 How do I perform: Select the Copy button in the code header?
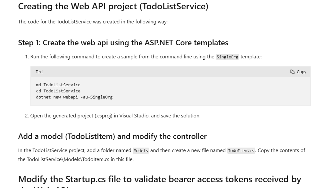[x=298, y=72]
